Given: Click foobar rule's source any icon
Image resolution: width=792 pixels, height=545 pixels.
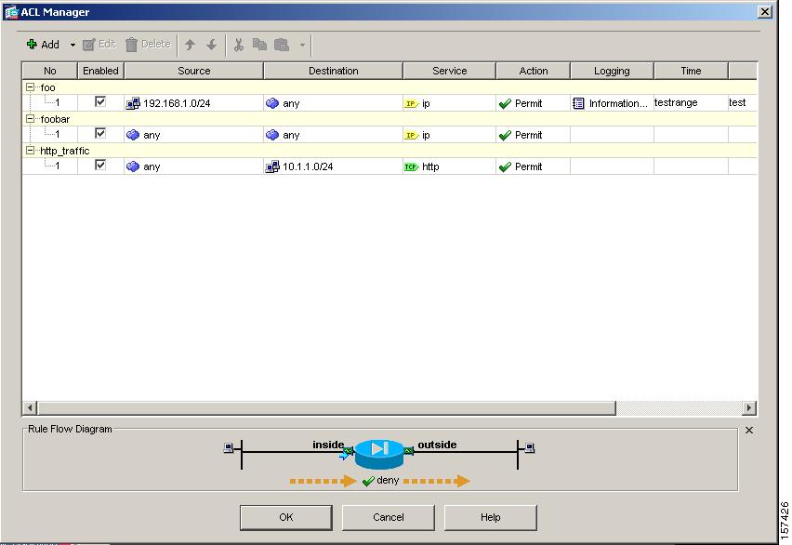Looking at the screenshot, I should (x=133, y=135).
